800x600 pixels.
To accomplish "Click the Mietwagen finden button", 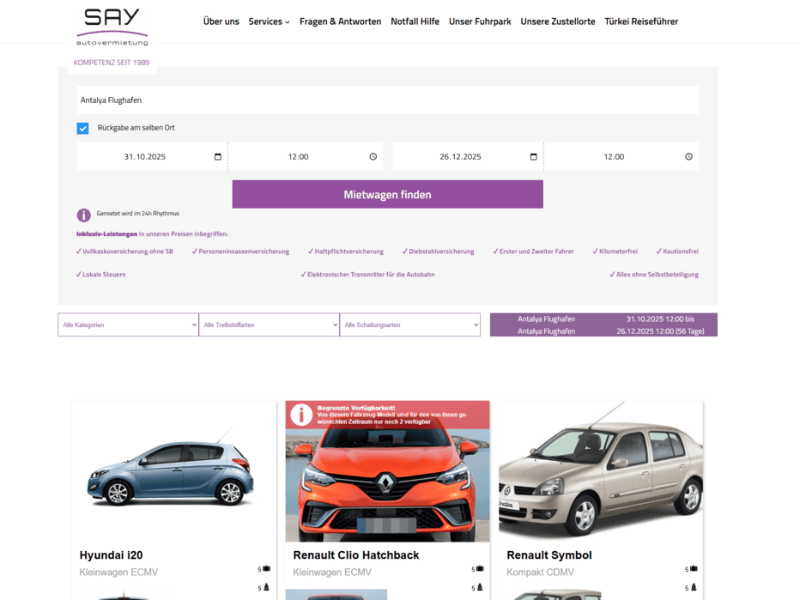I will coord(387,195).
